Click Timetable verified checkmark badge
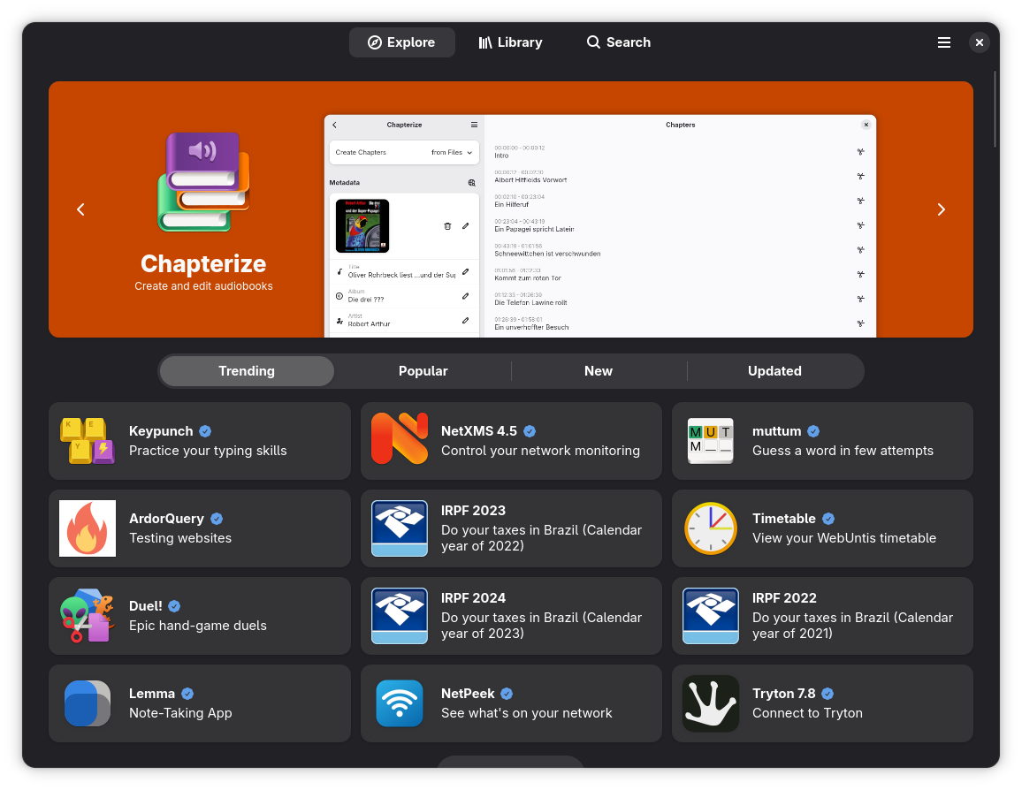Viewport: 1022px width, 790px height. pyautogui.click(x=828, y=519)
